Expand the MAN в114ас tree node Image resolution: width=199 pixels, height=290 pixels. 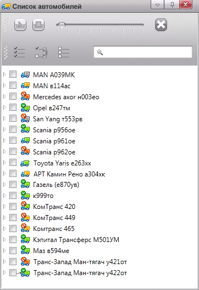4,85
